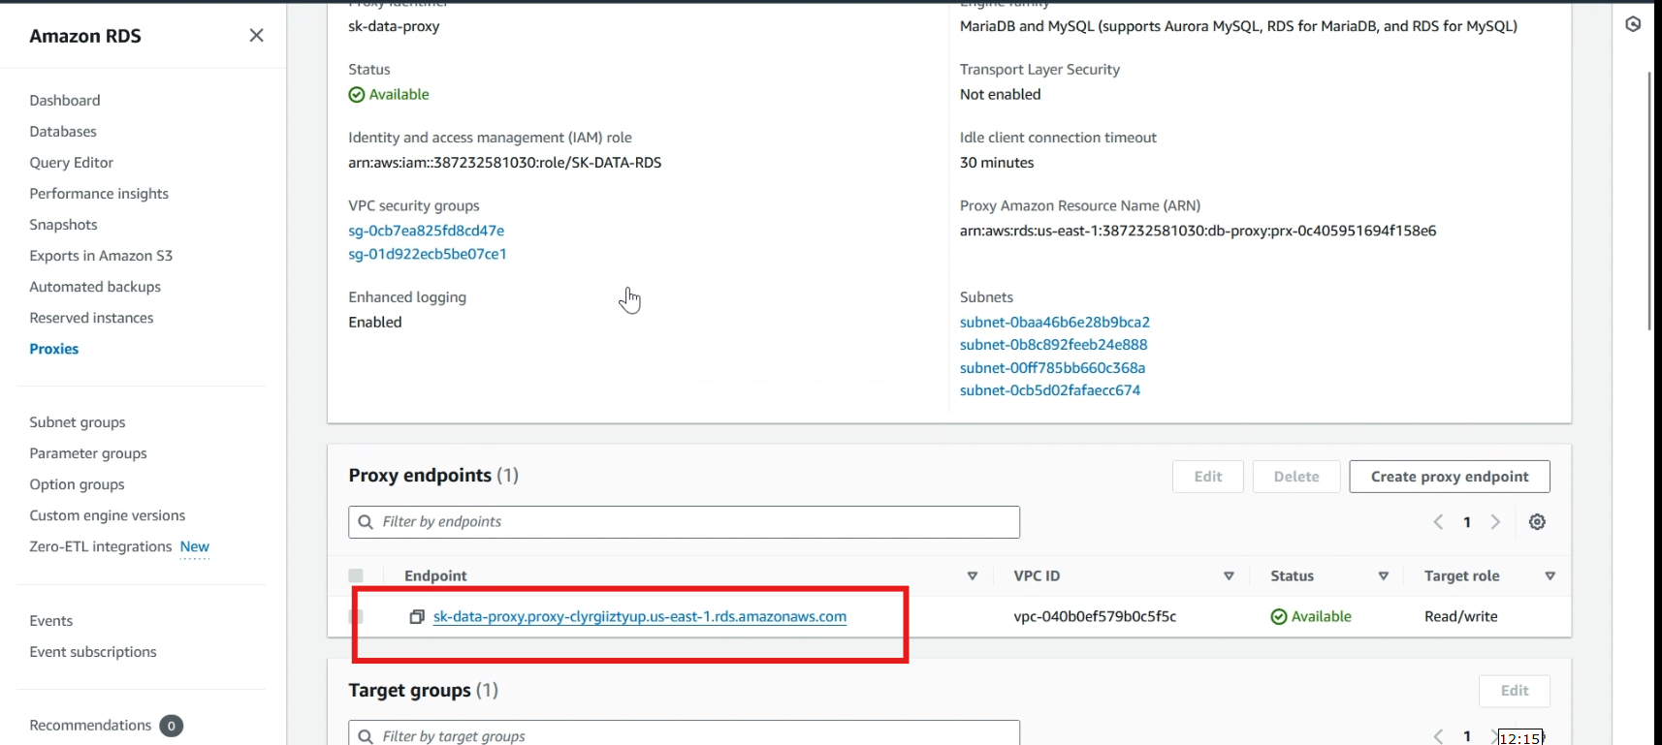The image size is (1662, 745).
Task: Click the Available proxy status text
Action: tap(399, 95)
